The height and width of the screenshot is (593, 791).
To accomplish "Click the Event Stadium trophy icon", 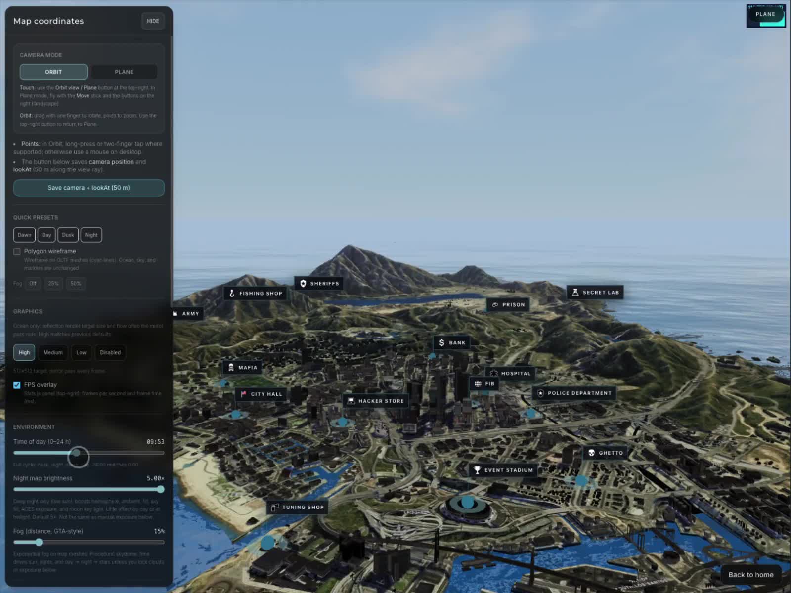I will pos(477,470).
